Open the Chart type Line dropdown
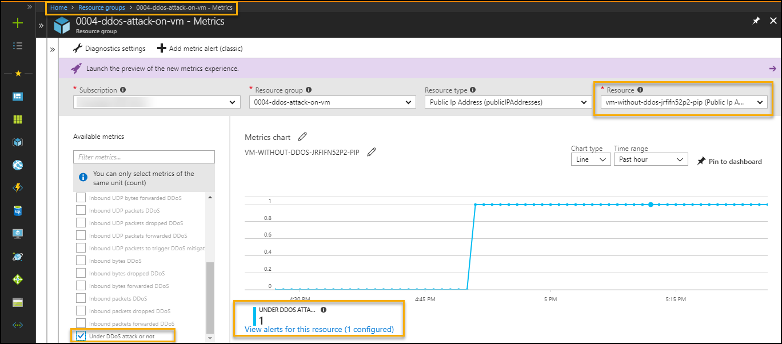782x344 pixels. tap(591, 159)
